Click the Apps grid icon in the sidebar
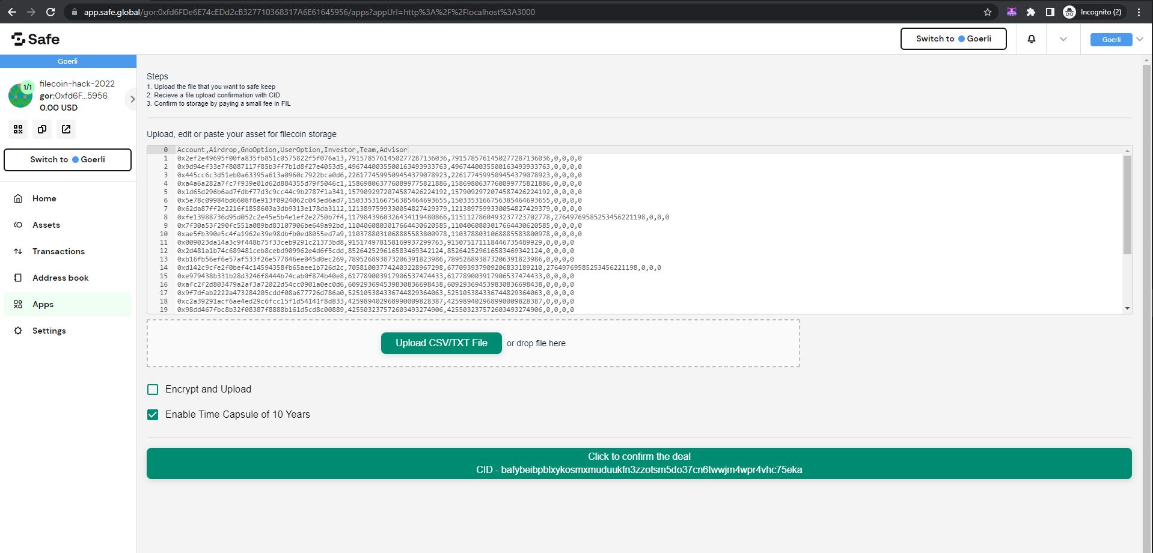Image resolution: width=1153 pixels, height=553 pixels. click(18, 304)
